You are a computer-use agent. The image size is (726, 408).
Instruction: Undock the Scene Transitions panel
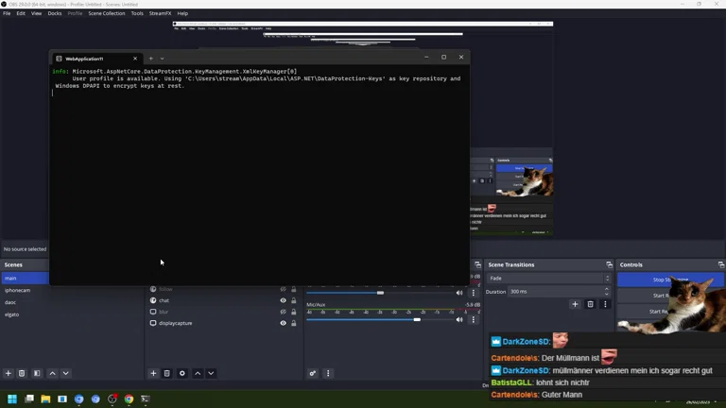pyautogui.click(x=610, y=264)
